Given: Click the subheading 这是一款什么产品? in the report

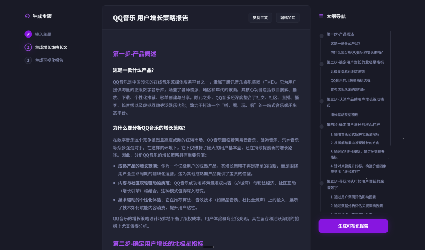Looking at the screenshot, I should (133, 70).
